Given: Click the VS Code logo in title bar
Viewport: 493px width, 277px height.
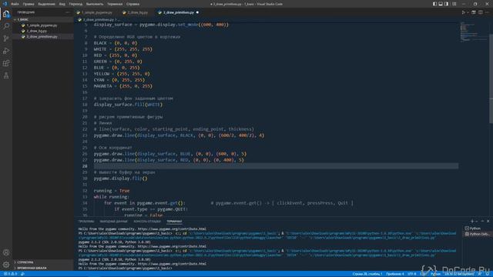Looking at the screenshot, I should coord(5,4).
